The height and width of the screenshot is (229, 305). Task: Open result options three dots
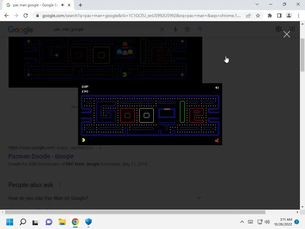pos(100,148)
